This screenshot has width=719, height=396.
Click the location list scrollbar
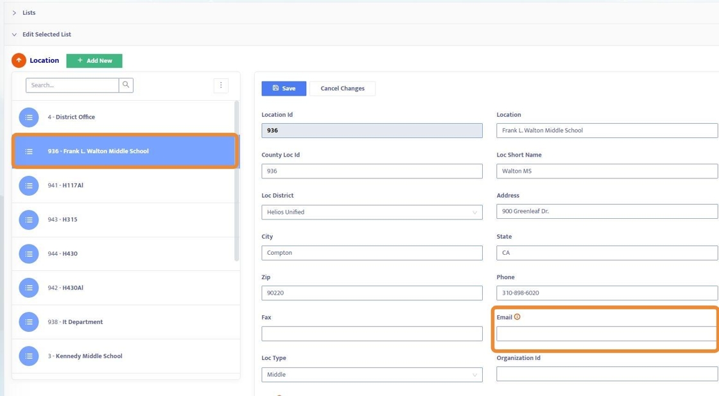coord(237,180)
